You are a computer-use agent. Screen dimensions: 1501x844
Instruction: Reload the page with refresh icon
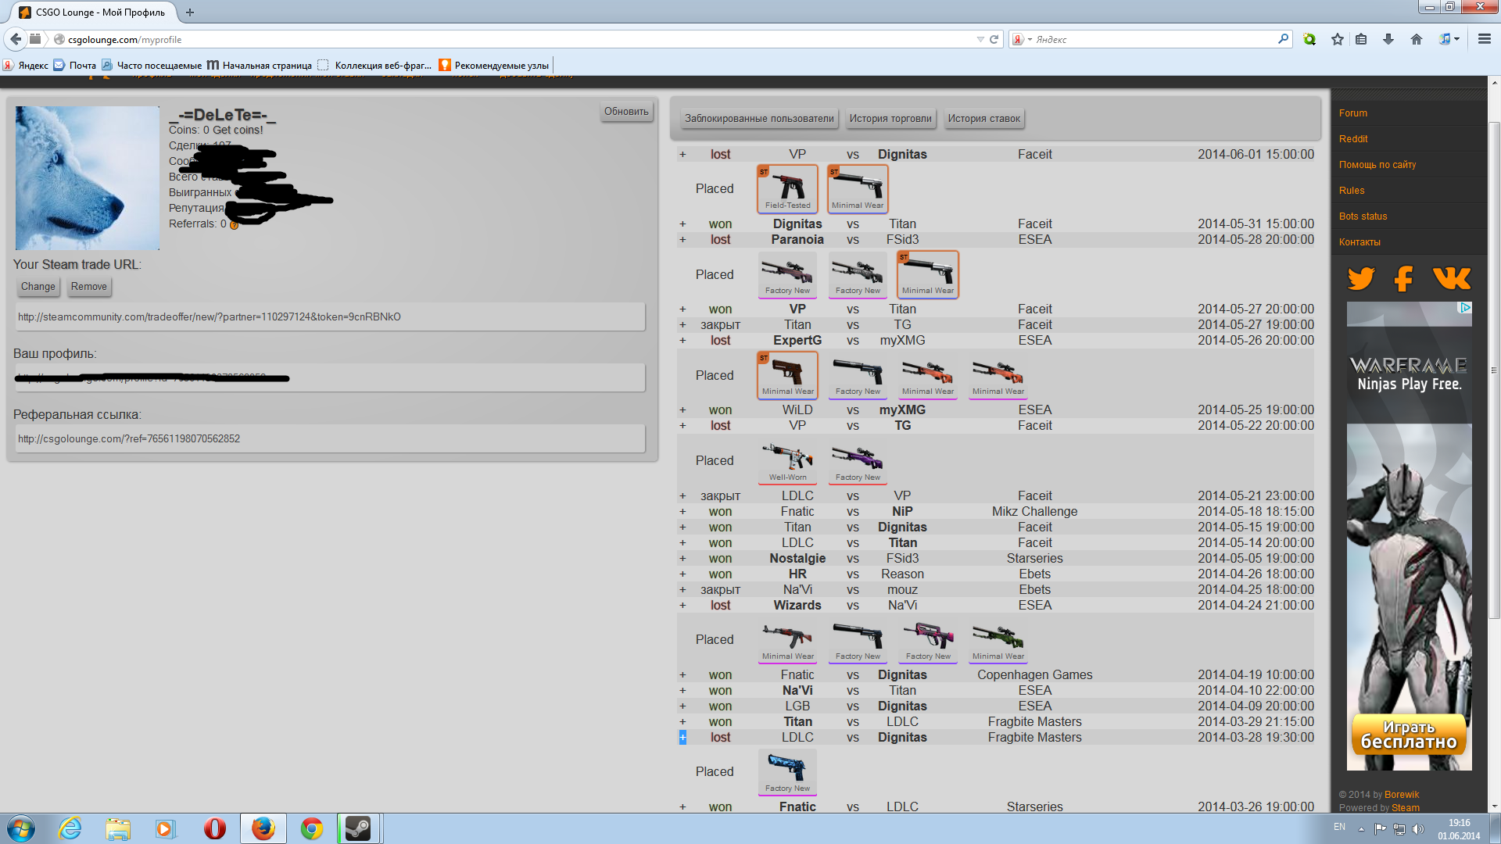click(994, 39)
